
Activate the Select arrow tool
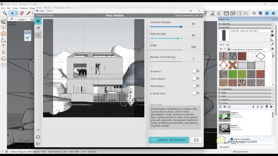coord(12,13)
